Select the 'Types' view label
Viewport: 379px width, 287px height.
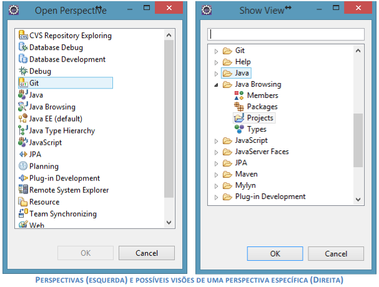coord(257,129)
